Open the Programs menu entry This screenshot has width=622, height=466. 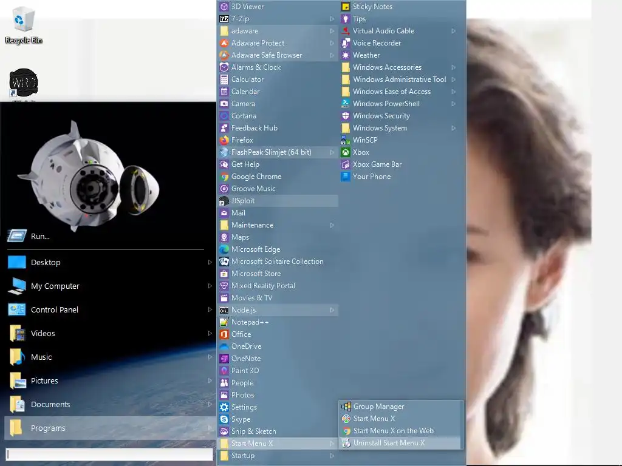[110, 428]
